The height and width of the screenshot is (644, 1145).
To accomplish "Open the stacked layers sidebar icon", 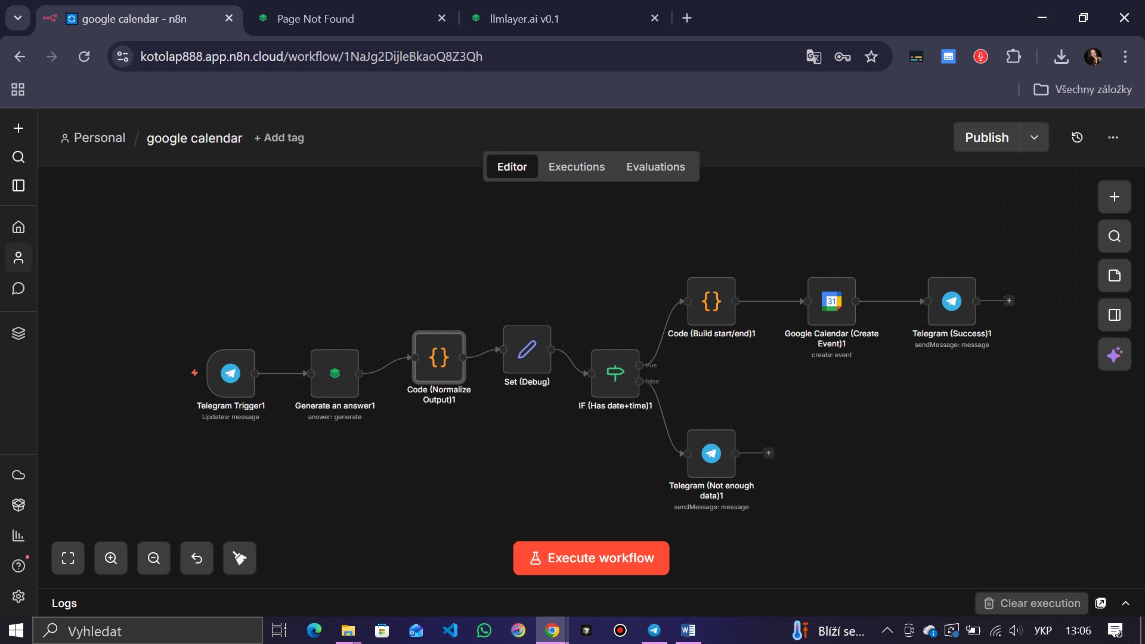I will click(x=18, y=333).
